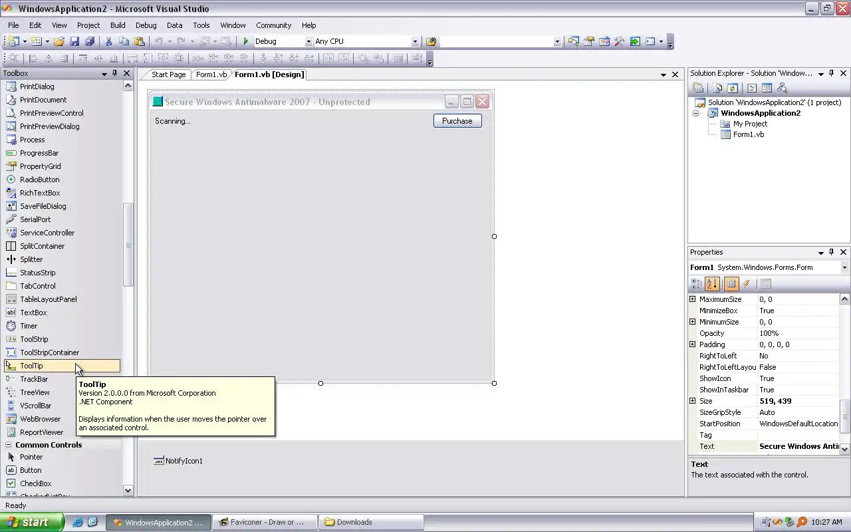Viewport: 851px width, 532px height.
Task: Switch to the Start Page tab
Action: 168,74
